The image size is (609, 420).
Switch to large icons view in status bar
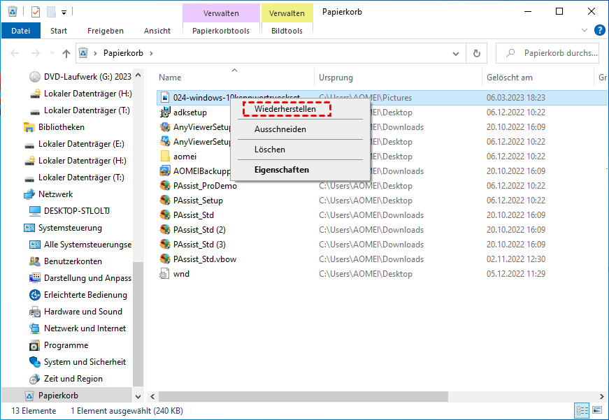tap(597, 410)
